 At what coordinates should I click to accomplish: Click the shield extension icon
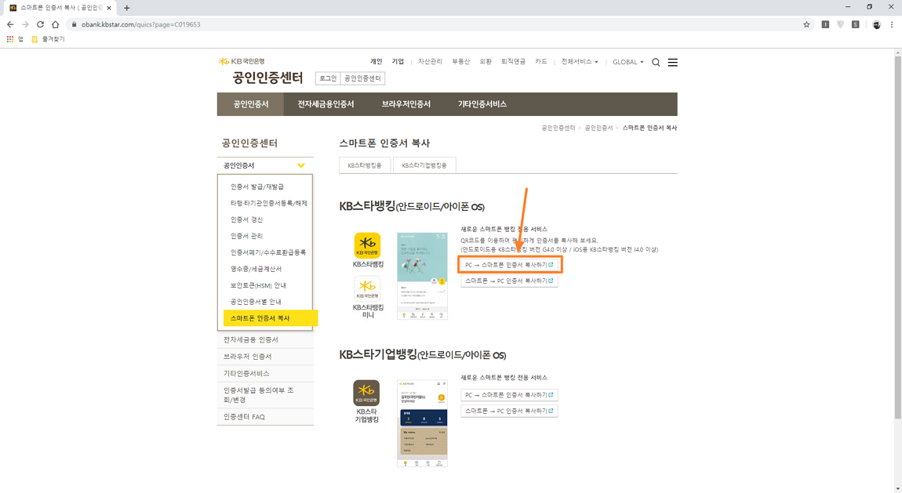click(x=841, y=25)
